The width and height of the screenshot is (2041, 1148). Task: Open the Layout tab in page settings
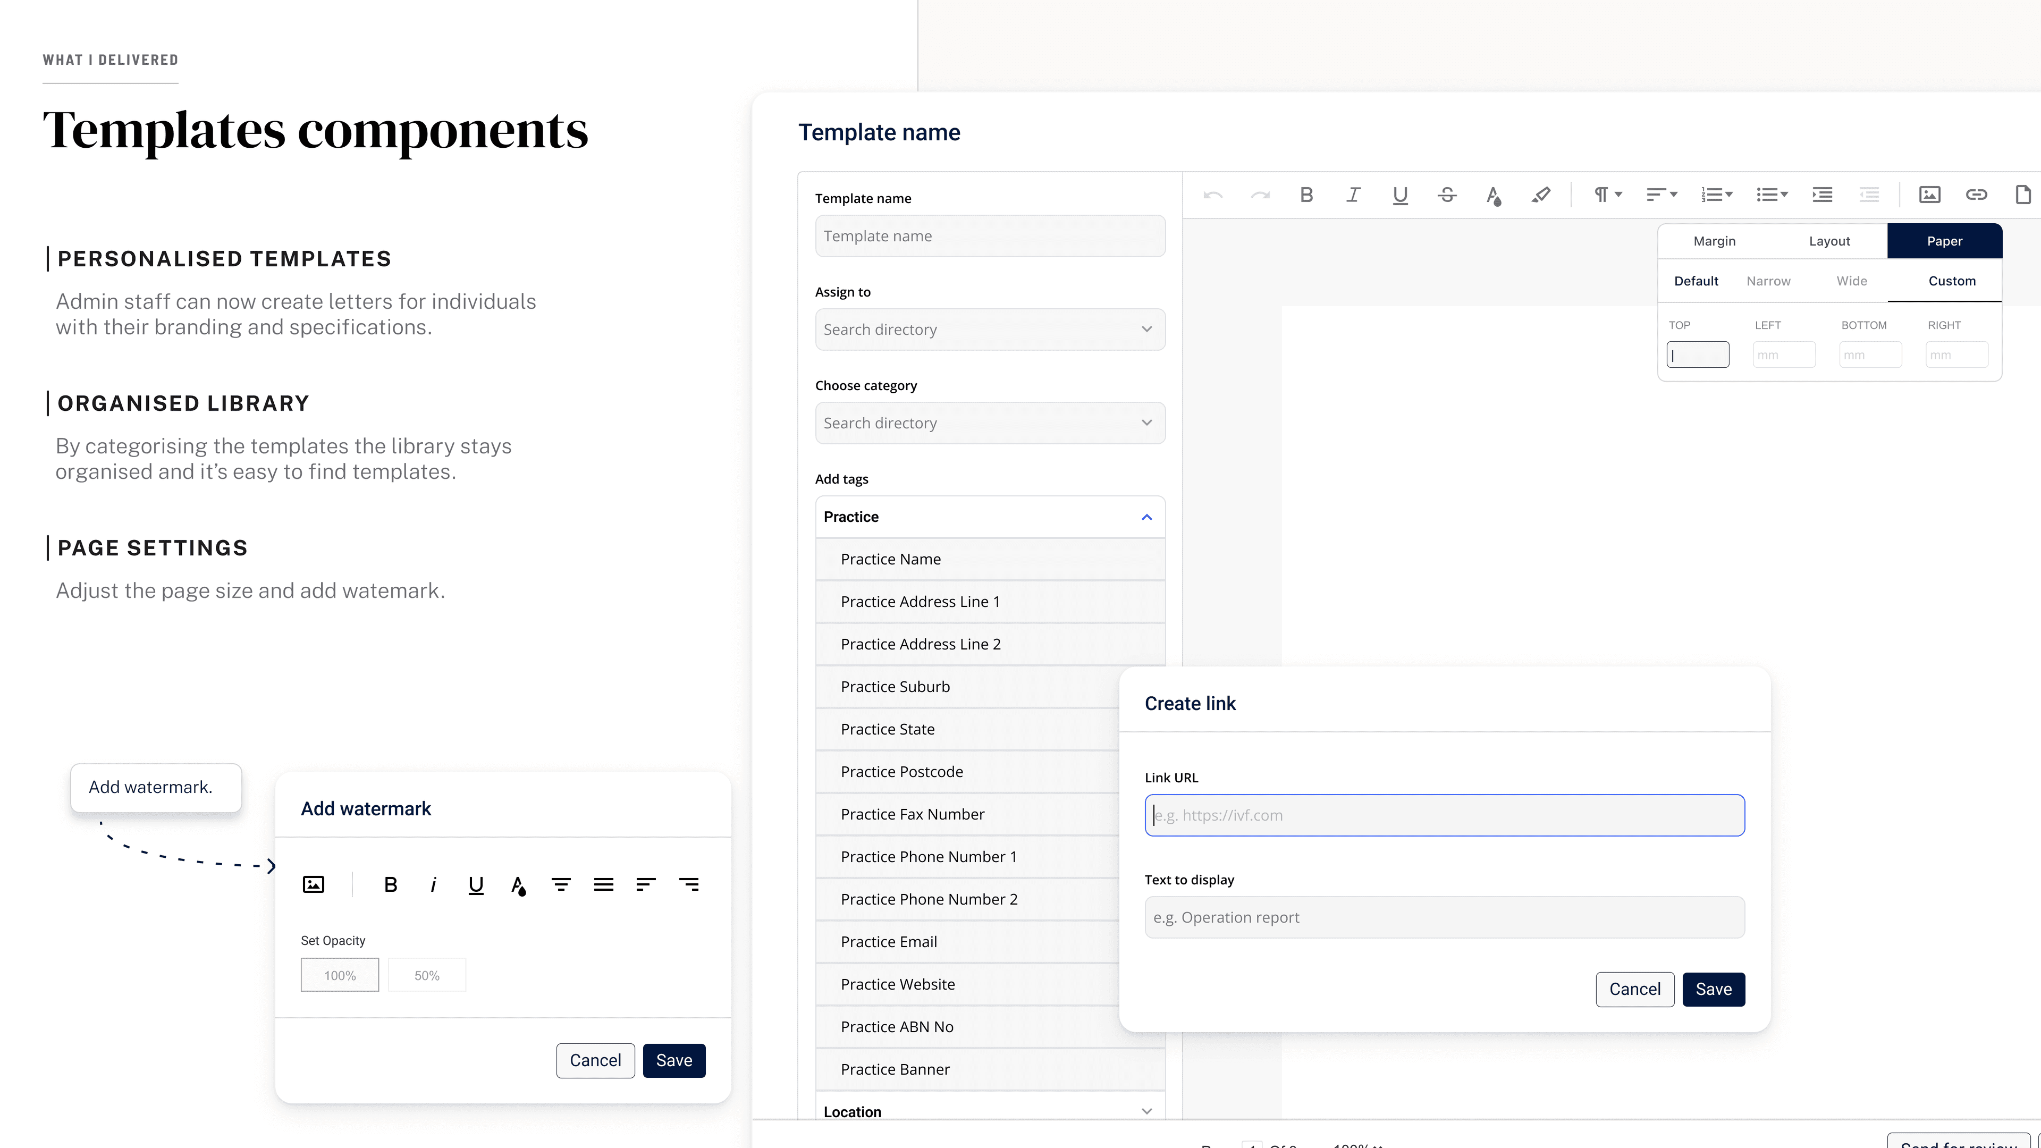[x=1829, y=240]
